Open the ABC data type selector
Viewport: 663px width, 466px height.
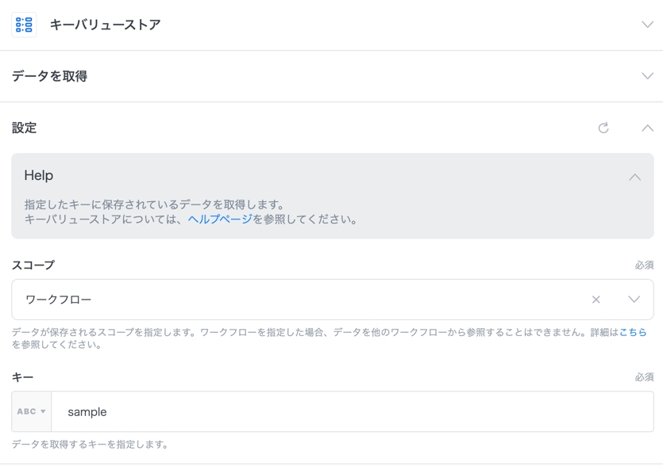click(32, 411)
